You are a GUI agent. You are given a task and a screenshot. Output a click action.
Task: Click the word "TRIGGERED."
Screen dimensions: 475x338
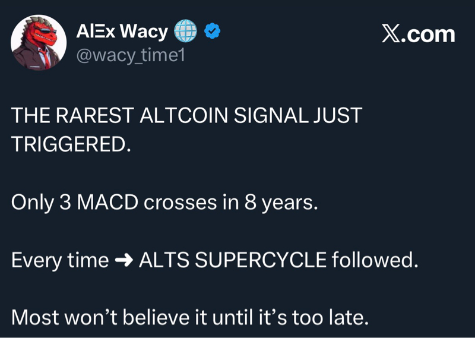click(x=71, y=144)
